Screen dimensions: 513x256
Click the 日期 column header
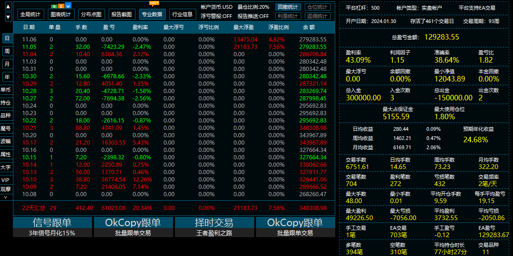pos(29,28)
